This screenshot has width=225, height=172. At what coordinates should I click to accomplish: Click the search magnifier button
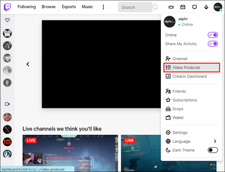pos(155,7)
